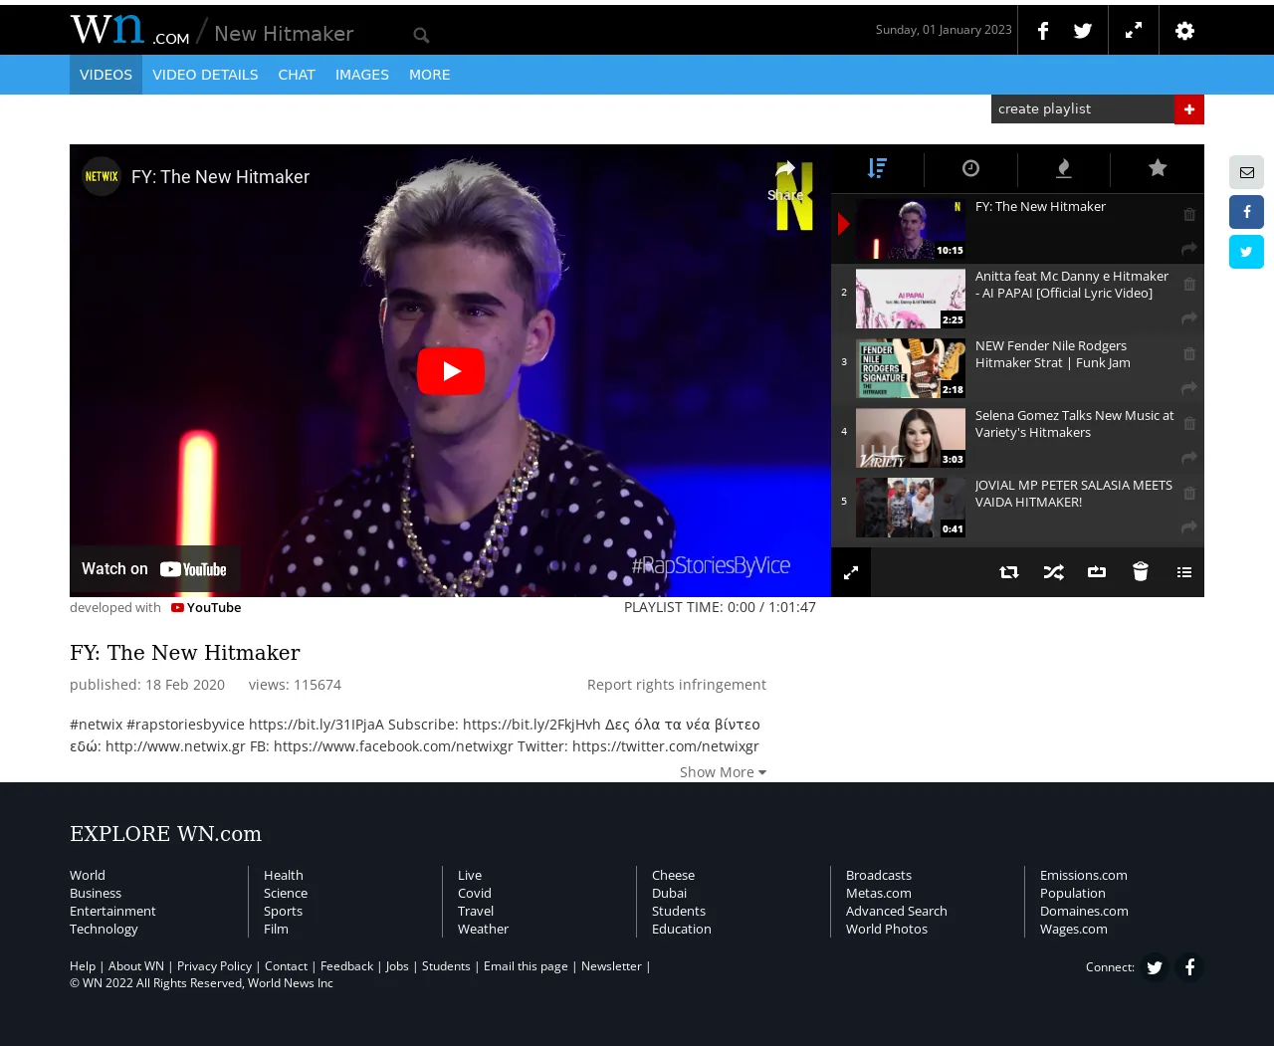Image resolution: width=1274 pixels, height=1046 pixels.
Task: Share the Selena Gomez playlist entry
Action: coord(1188,458)
